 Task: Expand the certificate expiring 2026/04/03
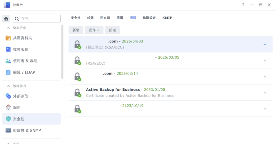coord(265,44)
